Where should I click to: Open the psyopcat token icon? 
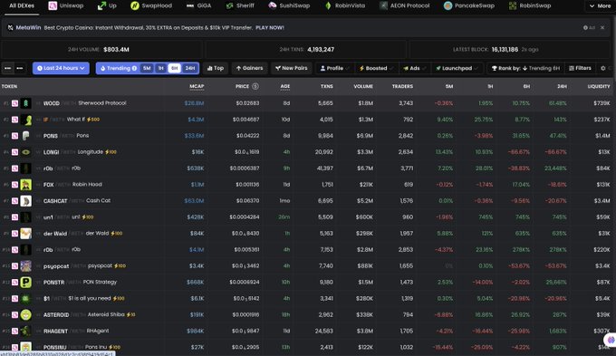click(26, 266)
